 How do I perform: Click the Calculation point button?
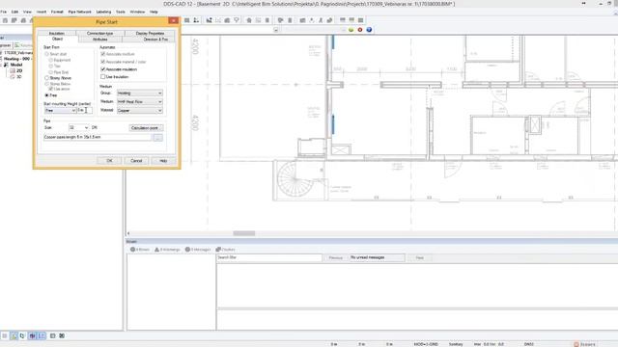point(145,128)
